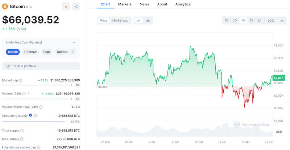This screenshot has height=150, width=290.
Task: Click the volume rank slider bar
Action: point(37,99)
